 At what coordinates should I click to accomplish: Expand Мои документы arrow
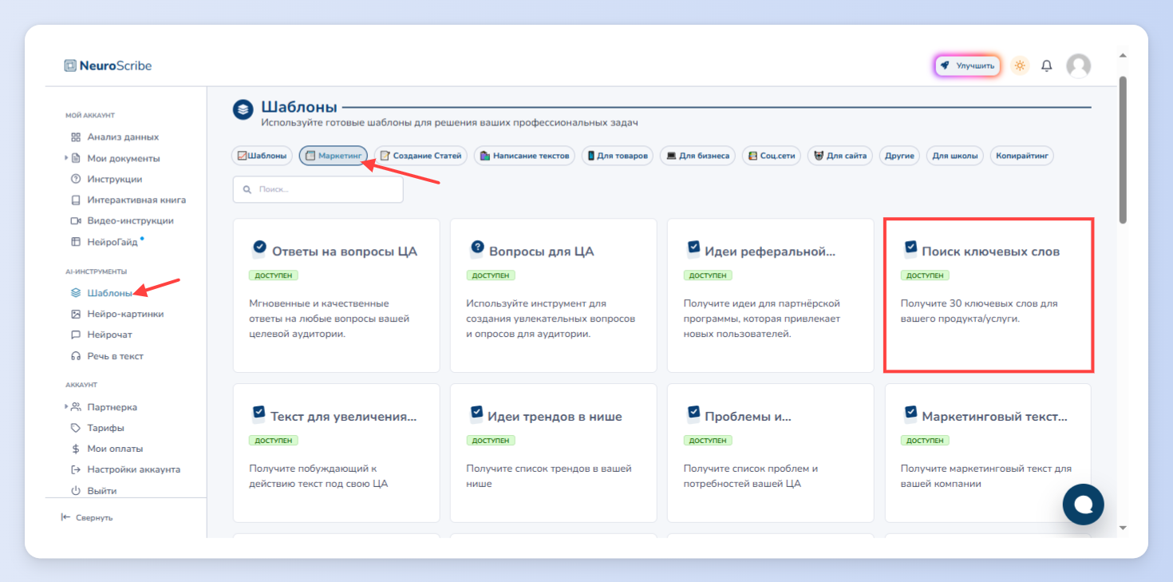(66, 158)
